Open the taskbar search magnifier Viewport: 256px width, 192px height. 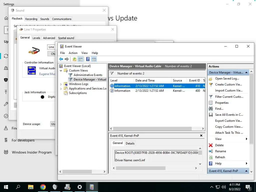[x=18, y=187]
